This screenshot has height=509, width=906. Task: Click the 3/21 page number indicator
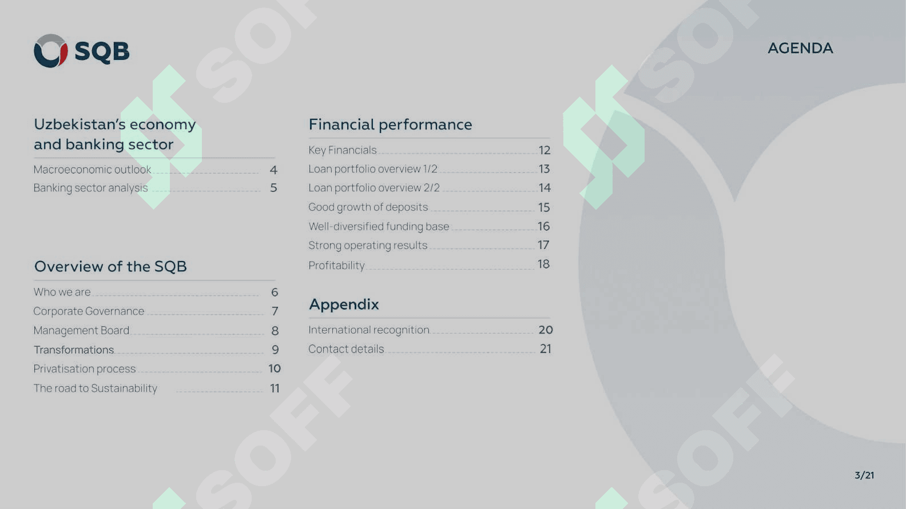click(x=864, y=475)
